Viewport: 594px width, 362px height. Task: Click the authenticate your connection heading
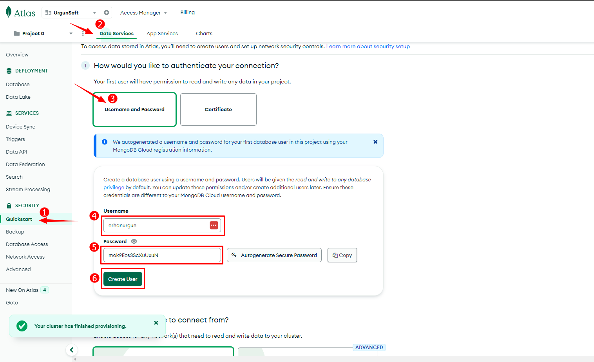186,65
